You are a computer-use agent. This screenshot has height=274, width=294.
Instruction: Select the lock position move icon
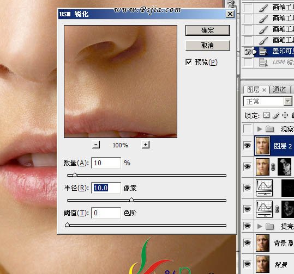(x=285, y=115)
